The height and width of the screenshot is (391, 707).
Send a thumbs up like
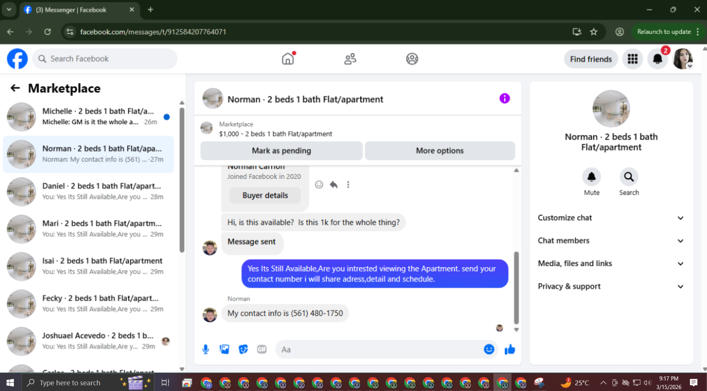510,349
